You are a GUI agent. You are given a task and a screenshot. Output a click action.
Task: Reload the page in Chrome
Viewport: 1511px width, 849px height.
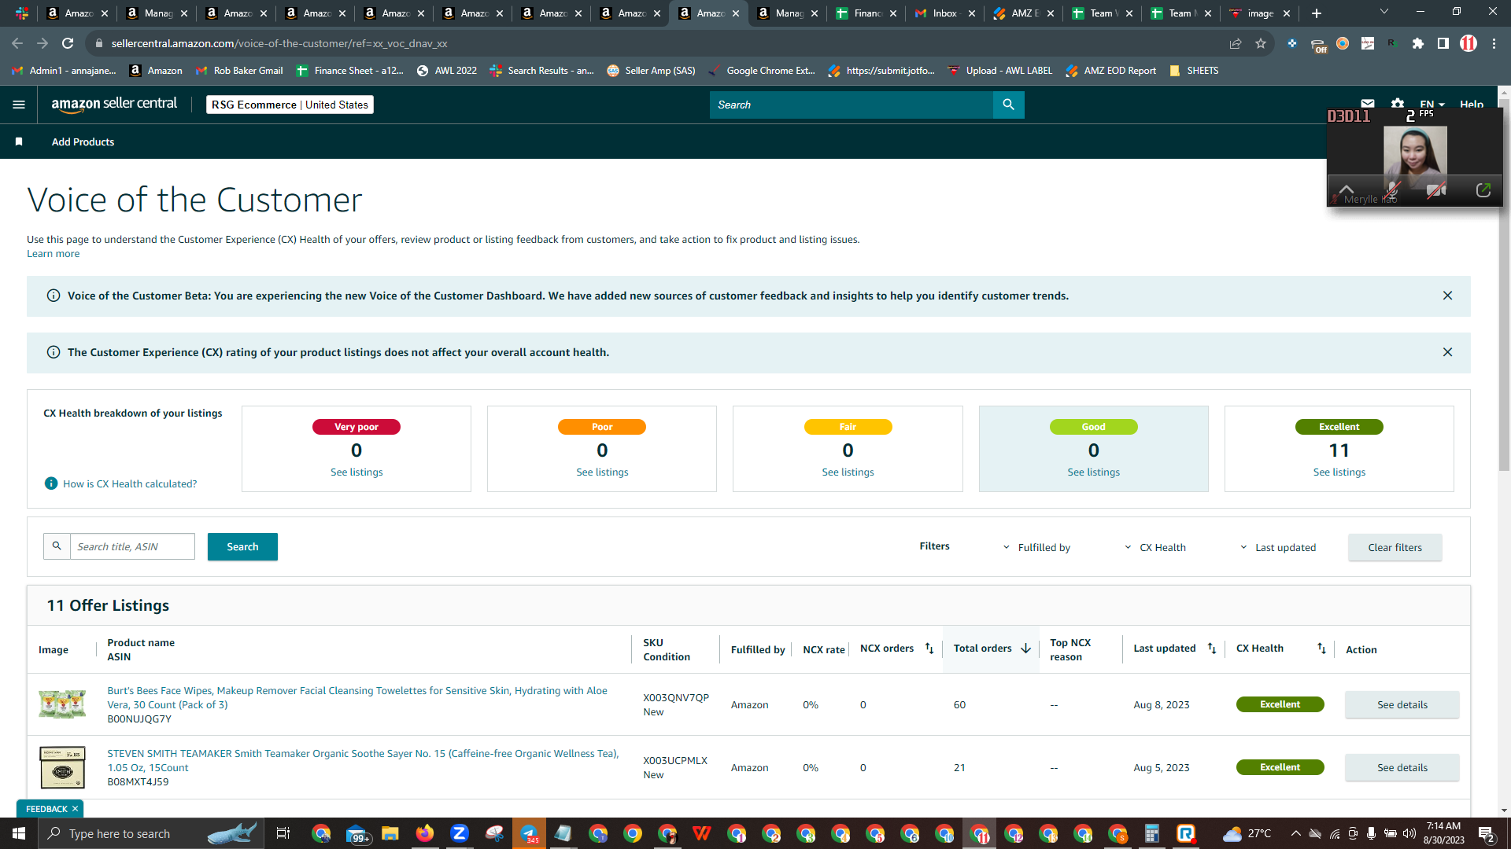tap(68, 43)
